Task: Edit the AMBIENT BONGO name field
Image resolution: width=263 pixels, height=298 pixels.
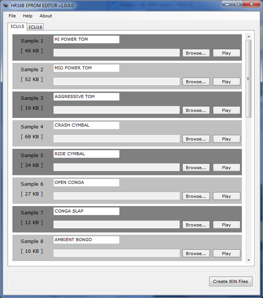Action: click(86, 240)
